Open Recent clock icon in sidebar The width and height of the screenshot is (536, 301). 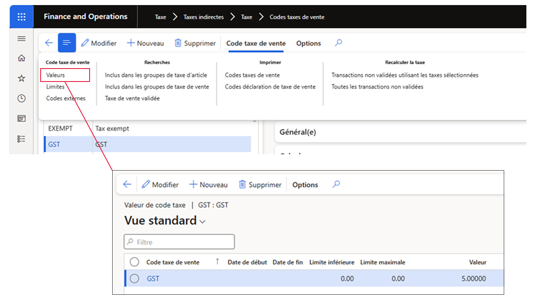pos(21,98)
